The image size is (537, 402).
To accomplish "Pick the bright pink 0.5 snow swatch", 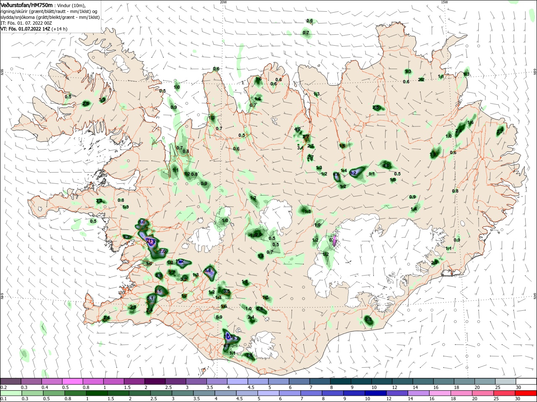I will (x=72, y=381).
